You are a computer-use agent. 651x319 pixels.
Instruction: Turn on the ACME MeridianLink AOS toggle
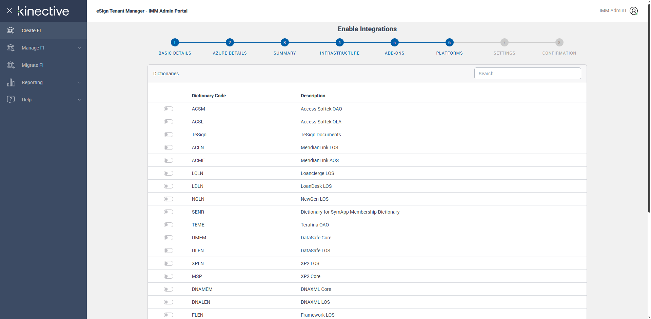(169, 160)
